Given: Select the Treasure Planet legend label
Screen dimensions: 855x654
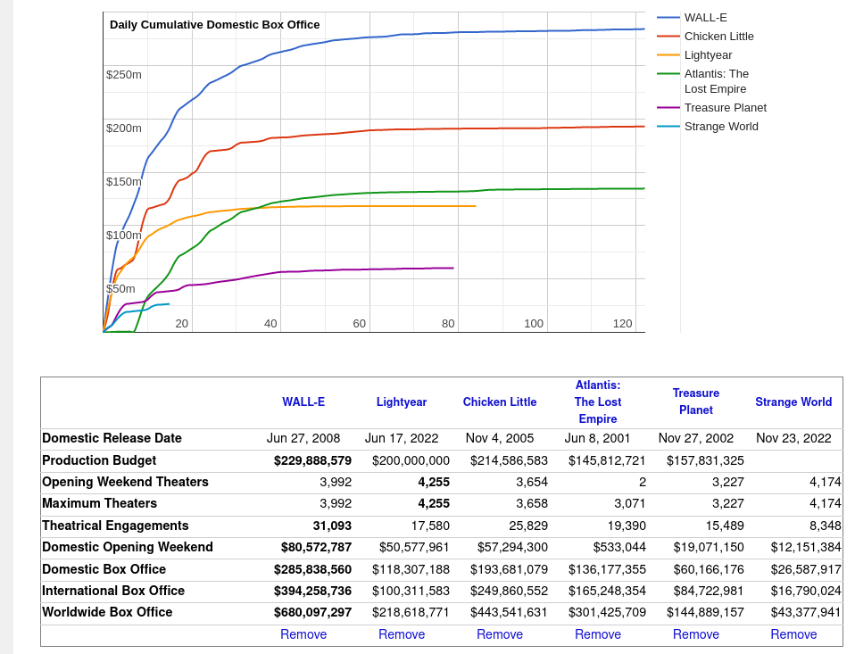Looking at the screenshot, I should pos(726,108).
